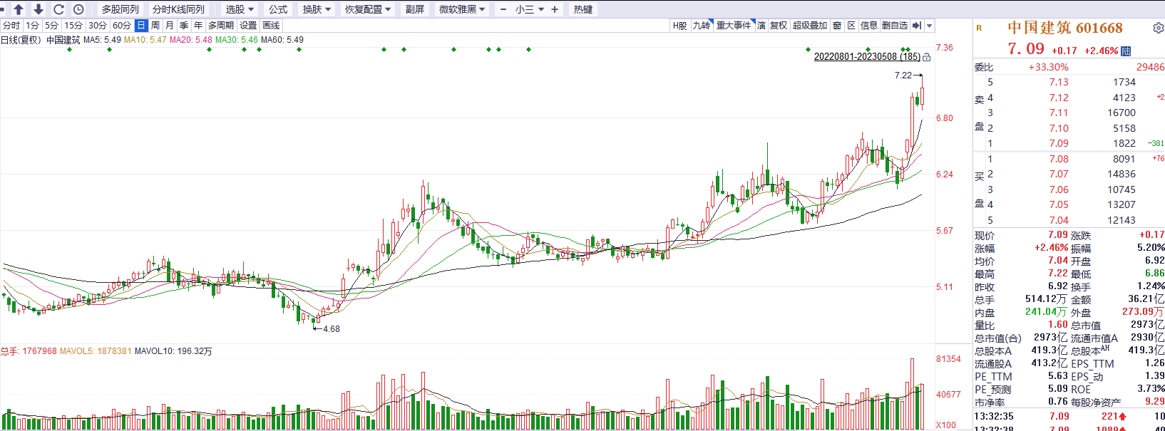Open the 小三 font size dropdown
The height and width of the screenshot is (431, 1165).
[x=530, y=9]
